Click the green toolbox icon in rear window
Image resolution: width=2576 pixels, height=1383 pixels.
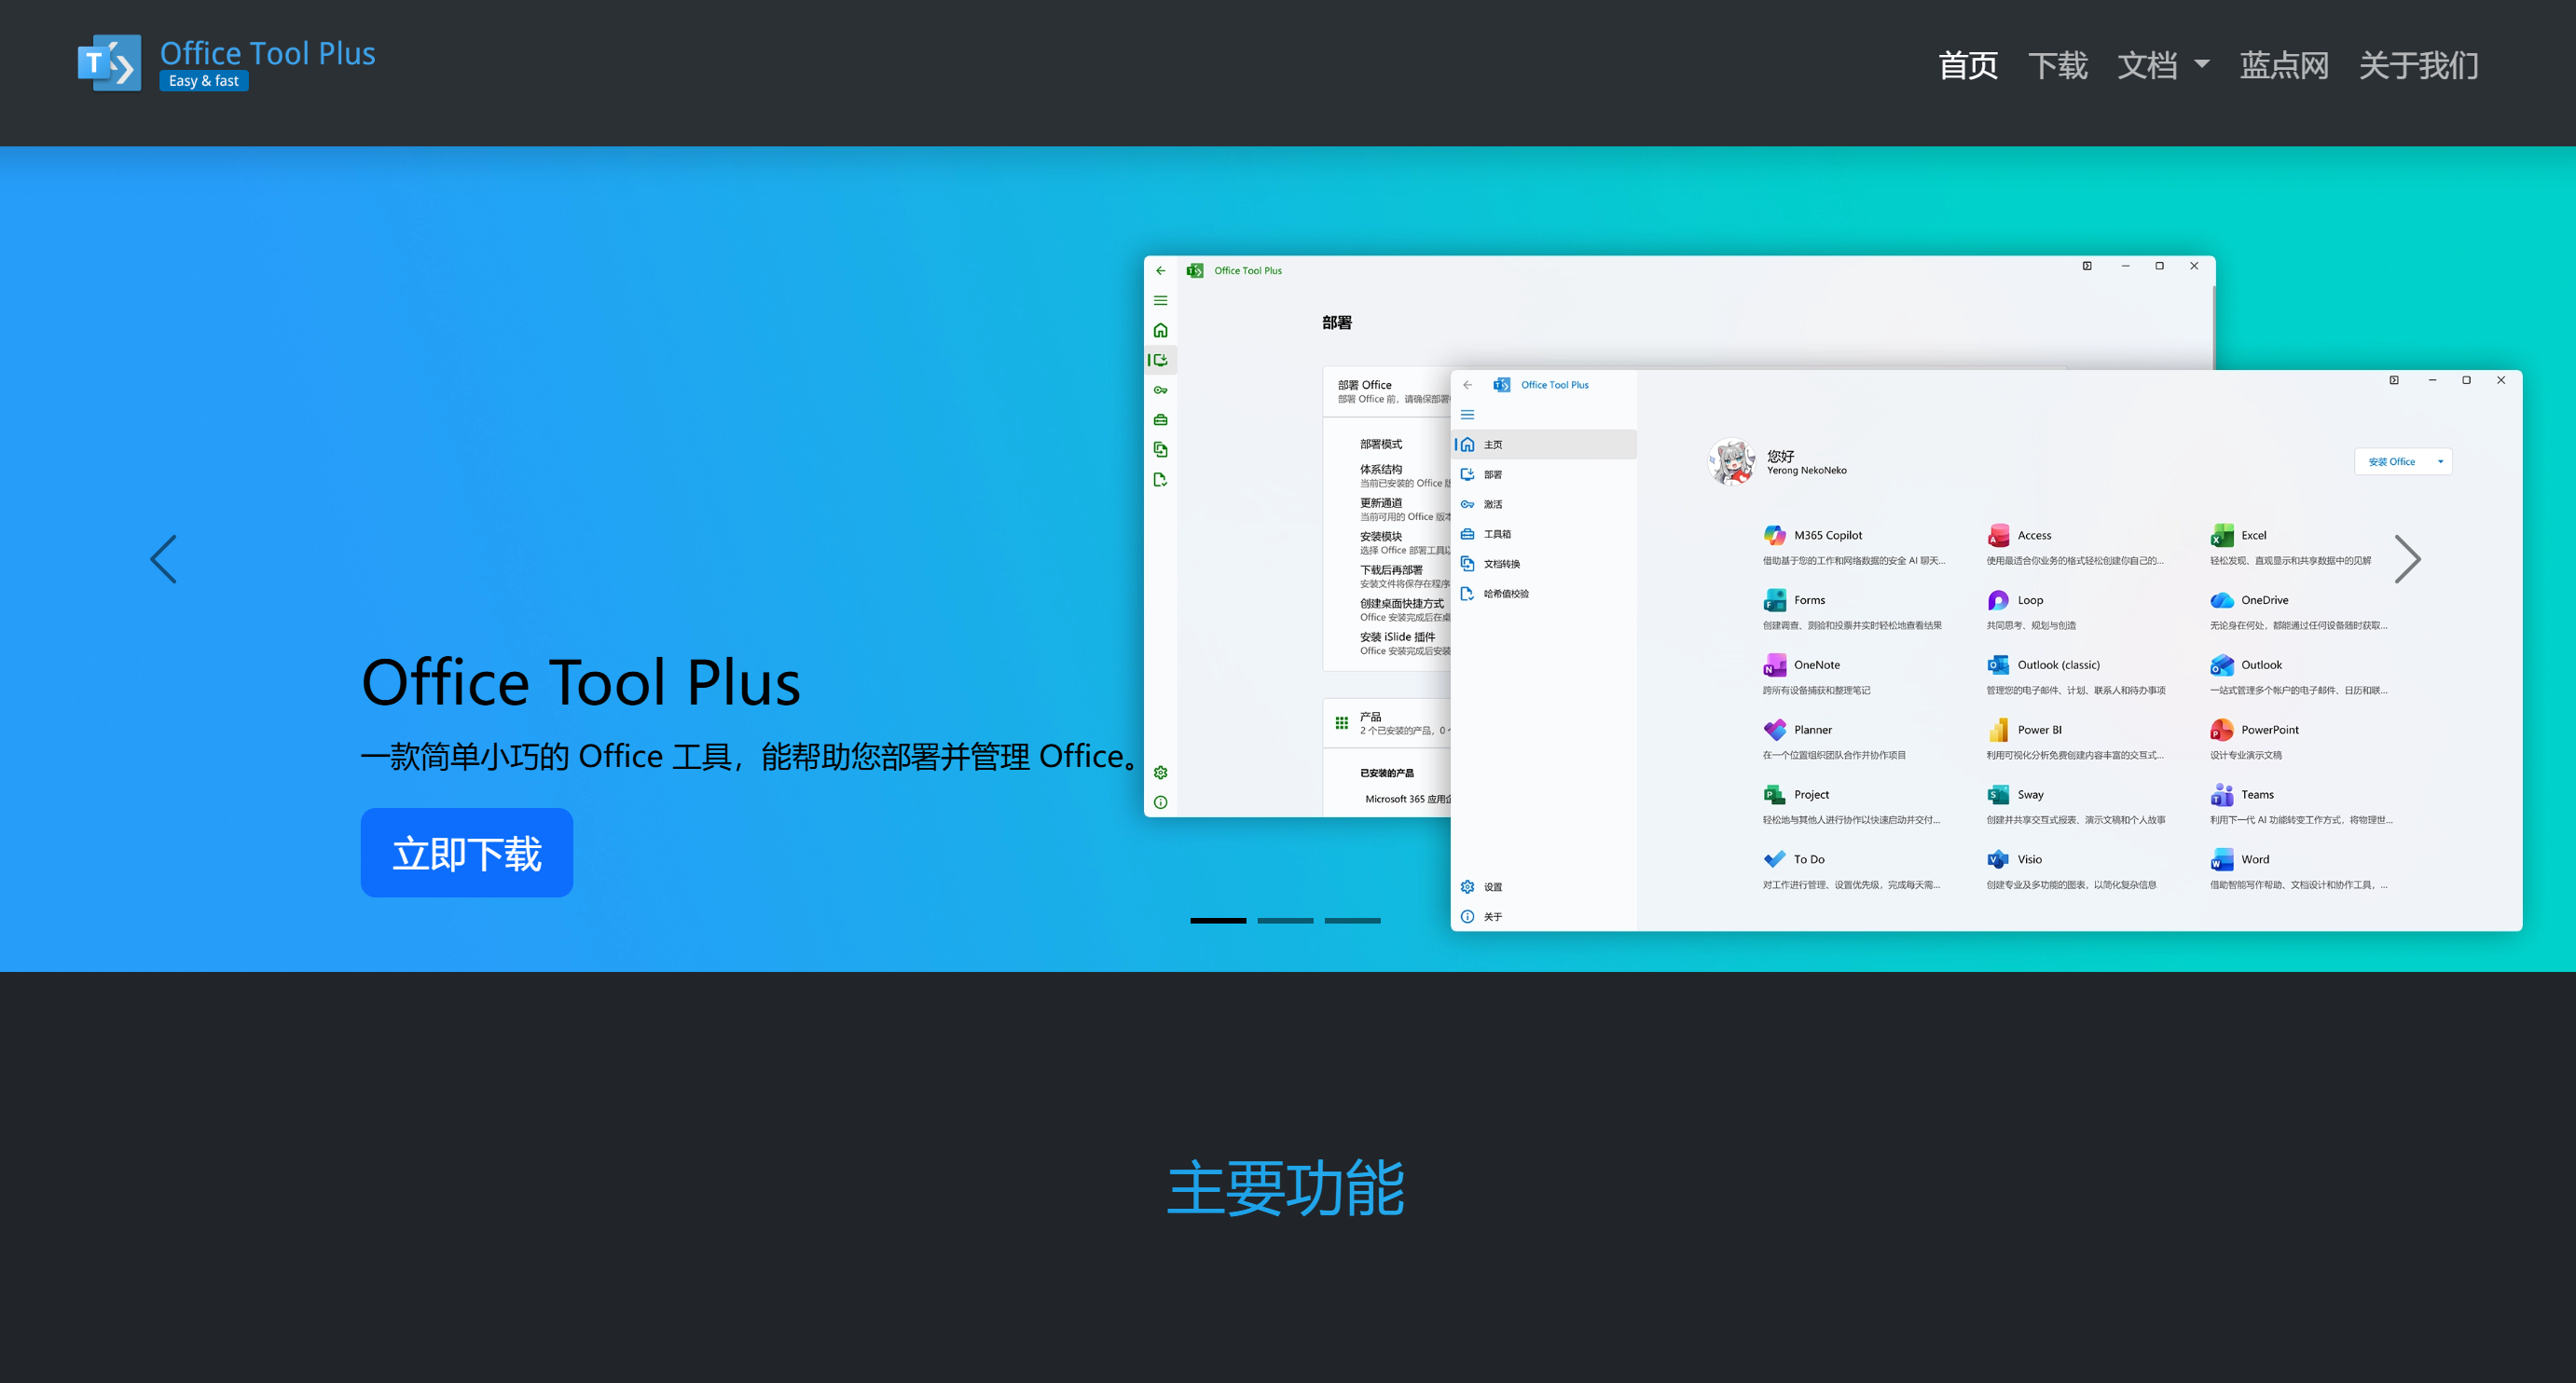[1160, 420]
